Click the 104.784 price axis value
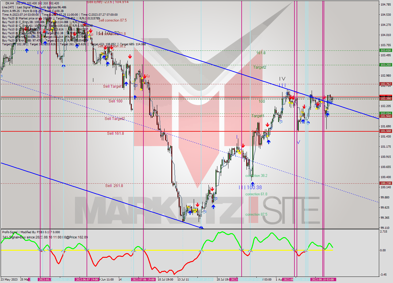The image size is (393, 283). 386,4
